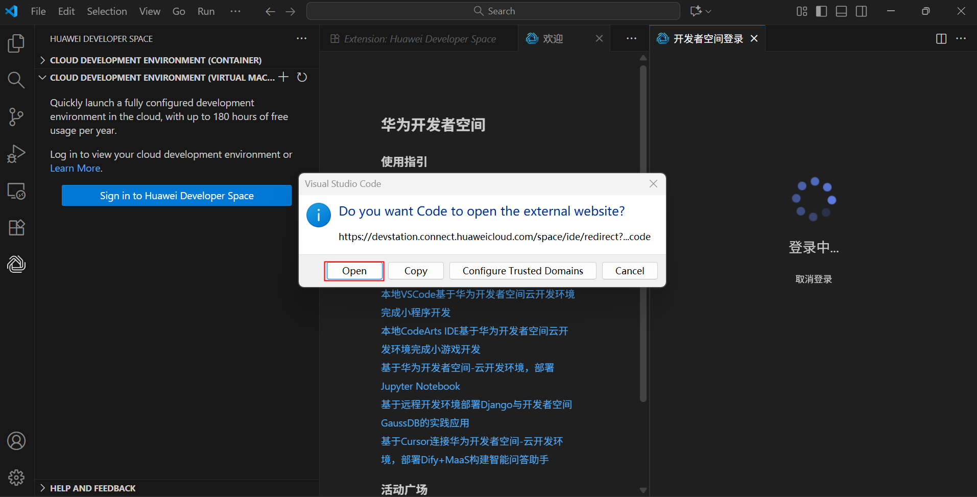Viewport: 977px width, 497px height.
Task: Click the Manage gear icon
Action: (16, 478)
